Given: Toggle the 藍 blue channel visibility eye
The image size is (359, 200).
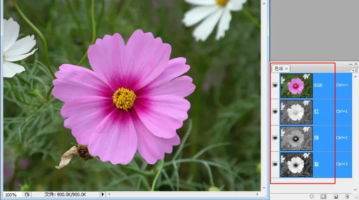Looking at the screenshot, I should pos(276,164).
